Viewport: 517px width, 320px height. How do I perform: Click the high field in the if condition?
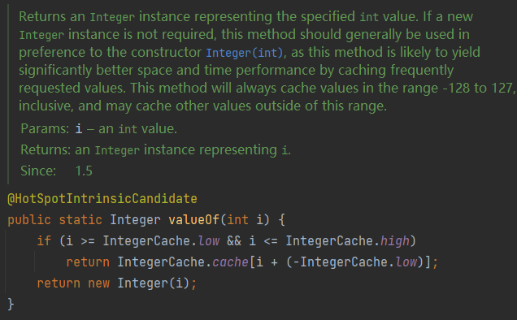pos(395,241)
